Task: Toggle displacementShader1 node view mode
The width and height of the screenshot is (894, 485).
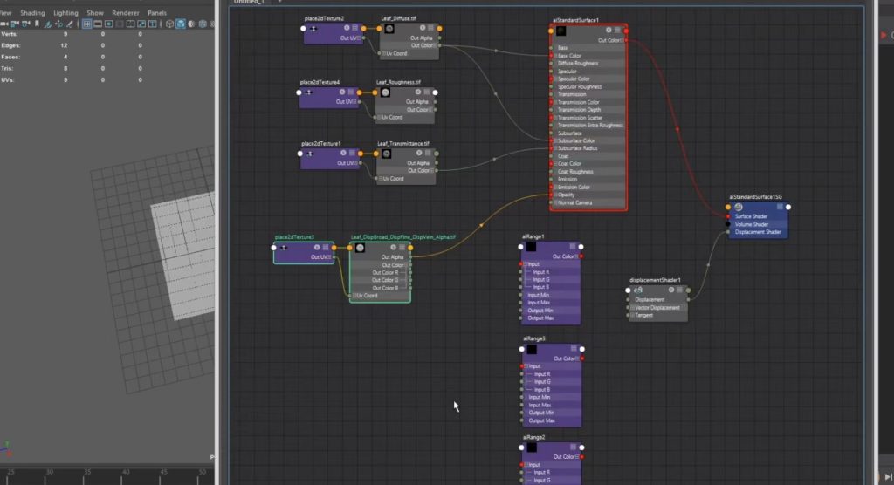Action: point(679,290)
